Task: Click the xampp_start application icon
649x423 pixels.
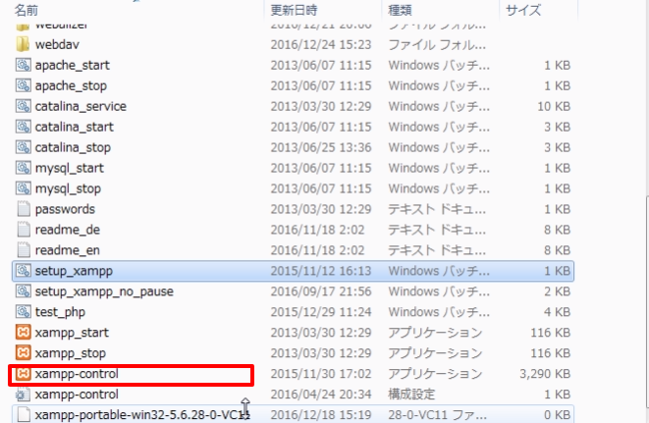Action: click(24, 333)
